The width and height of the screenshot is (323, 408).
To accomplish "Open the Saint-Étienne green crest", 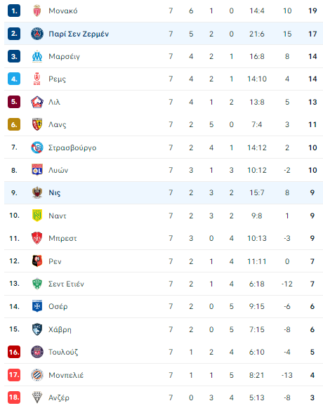I will click(x=37, y=284).
